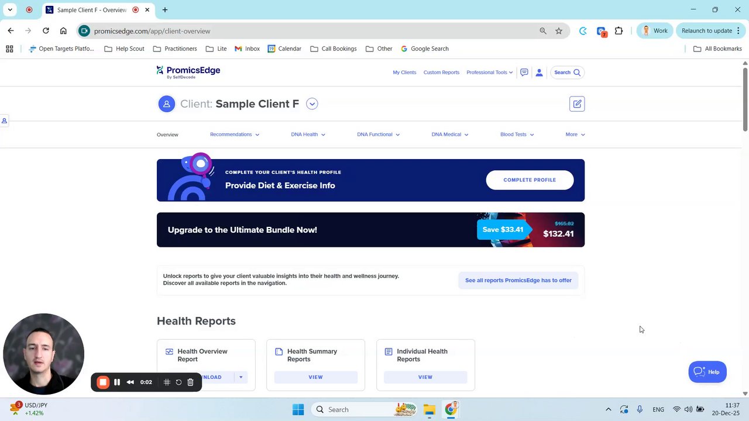Click See all reports PromicsEdge has to offer
This screenshot has height=421, width=749.
(x=518, y=280)
